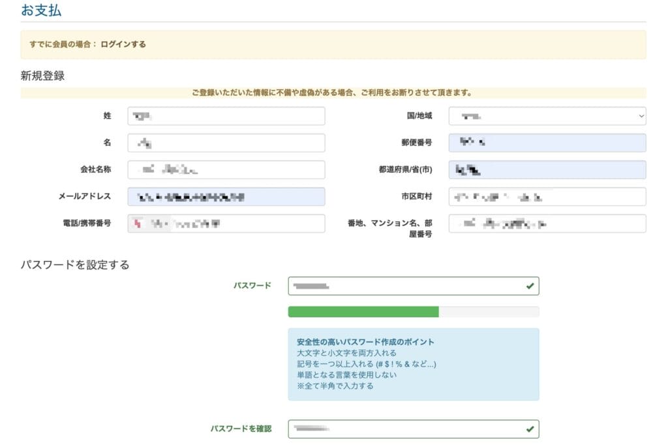Click into the 会社名称 input field
Screen dimensions: 668x445
(226, 169)
